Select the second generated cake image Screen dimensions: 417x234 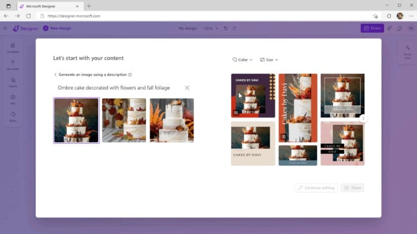click(x=124, y=120)
